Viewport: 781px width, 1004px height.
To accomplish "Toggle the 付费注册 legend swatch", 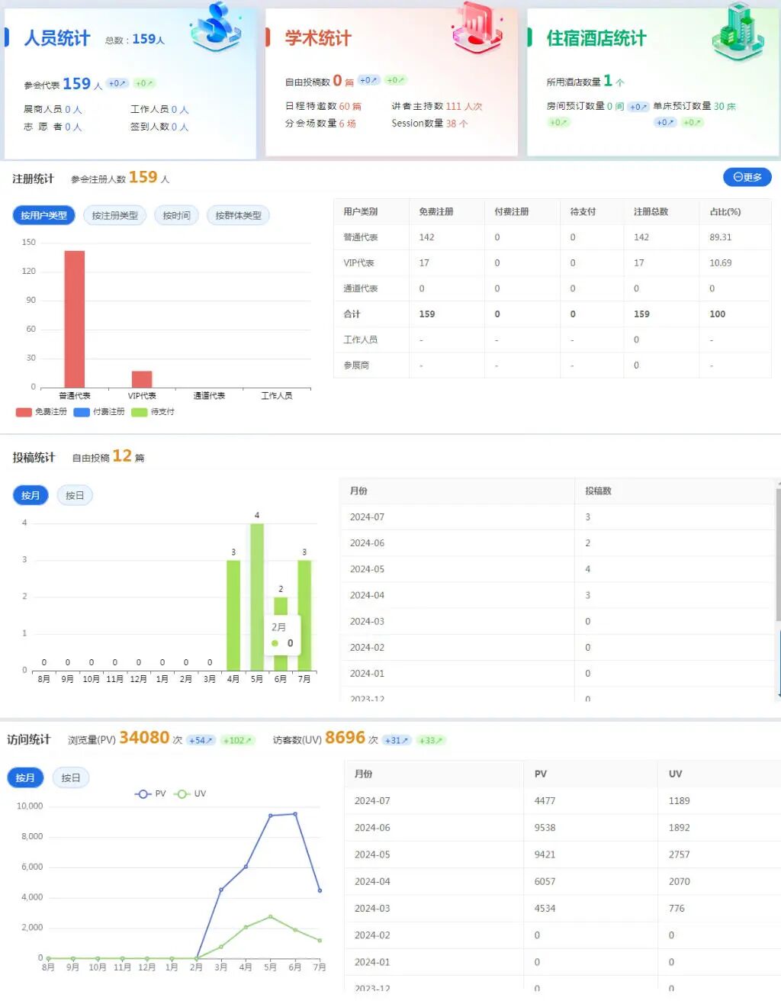I will (82, 412).
